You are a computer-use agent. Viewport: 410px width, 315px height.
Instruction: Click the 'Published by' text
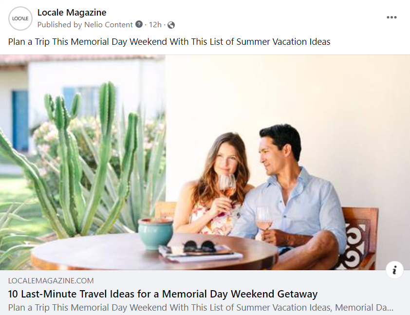[59, 24]
